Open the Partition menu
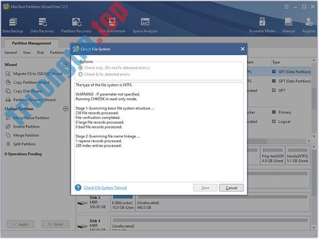The width and height of the screenshot is (319, 239). click(x=57, y=53)
